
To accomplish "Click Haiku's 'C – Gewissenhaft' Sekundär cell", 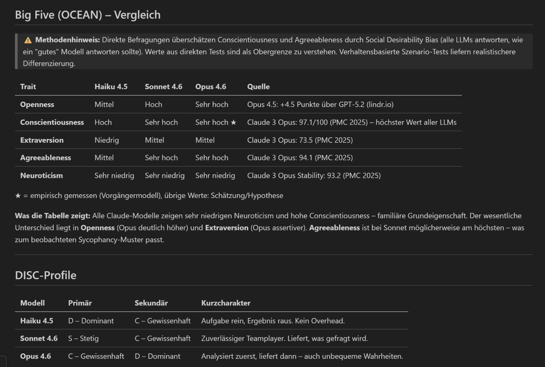I will 163,321.
